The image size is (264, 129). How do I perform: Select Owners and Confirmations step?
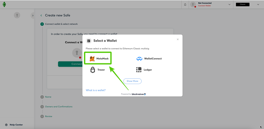pos(59,107)
